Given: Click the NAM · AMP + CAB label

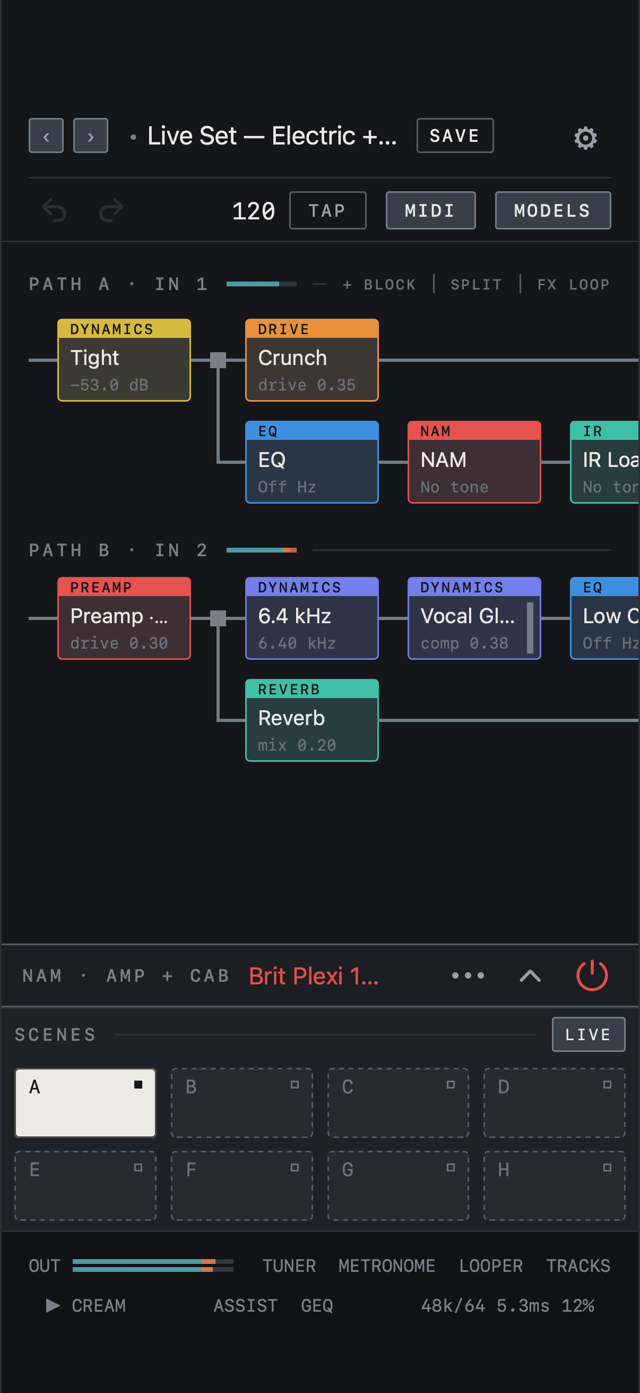Looking at the screenshot, I should pyautogui.click(x=126, y=975).
